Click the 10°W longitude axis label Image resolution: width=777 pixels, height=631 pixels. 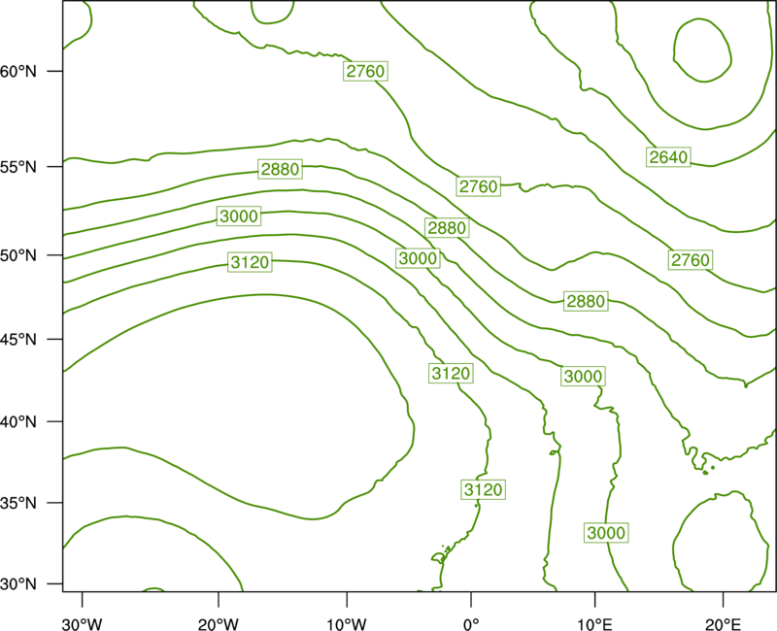pos(347,624)
